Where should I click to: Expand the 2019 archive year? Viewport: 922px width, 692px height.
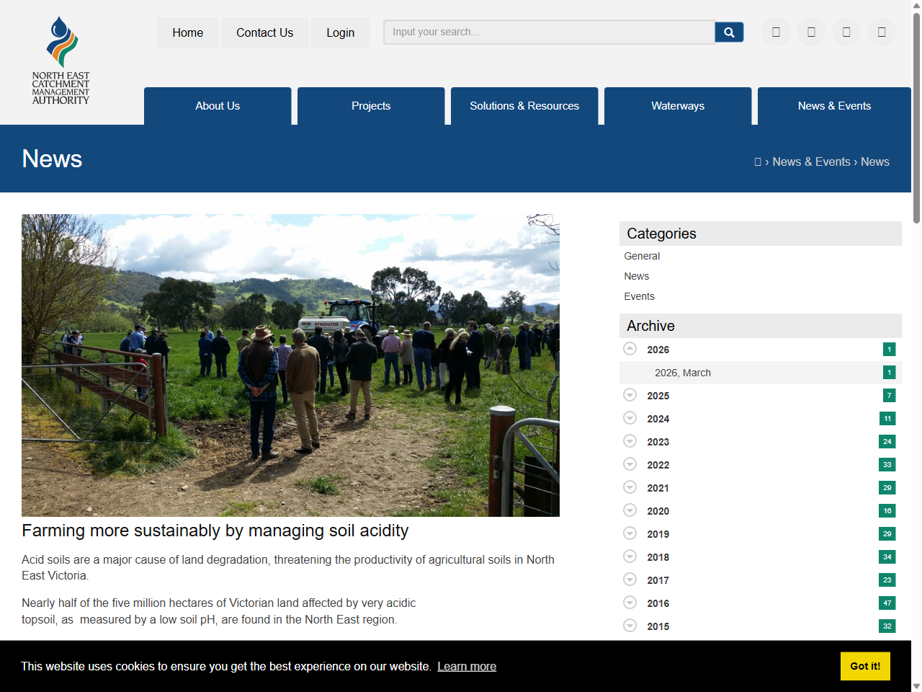[x=630, y=533]
